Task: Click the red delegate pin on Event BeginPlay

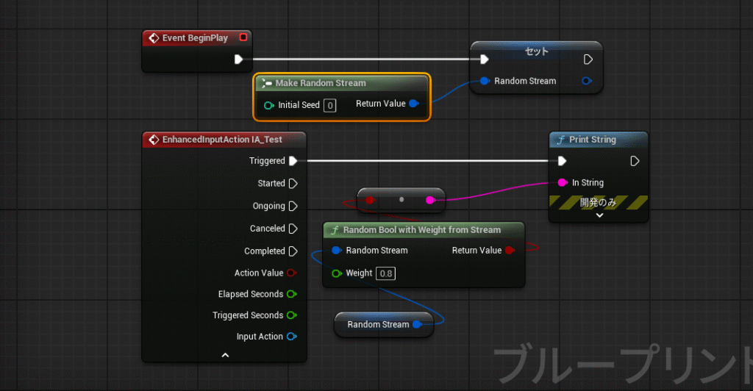Action: point(243,37)
